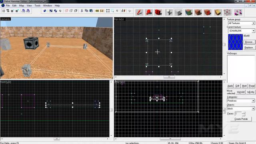This screenshot has height=144, width=256.
Task: Hide selected objects using toolbar icon
Action: (x=66, y=11)
